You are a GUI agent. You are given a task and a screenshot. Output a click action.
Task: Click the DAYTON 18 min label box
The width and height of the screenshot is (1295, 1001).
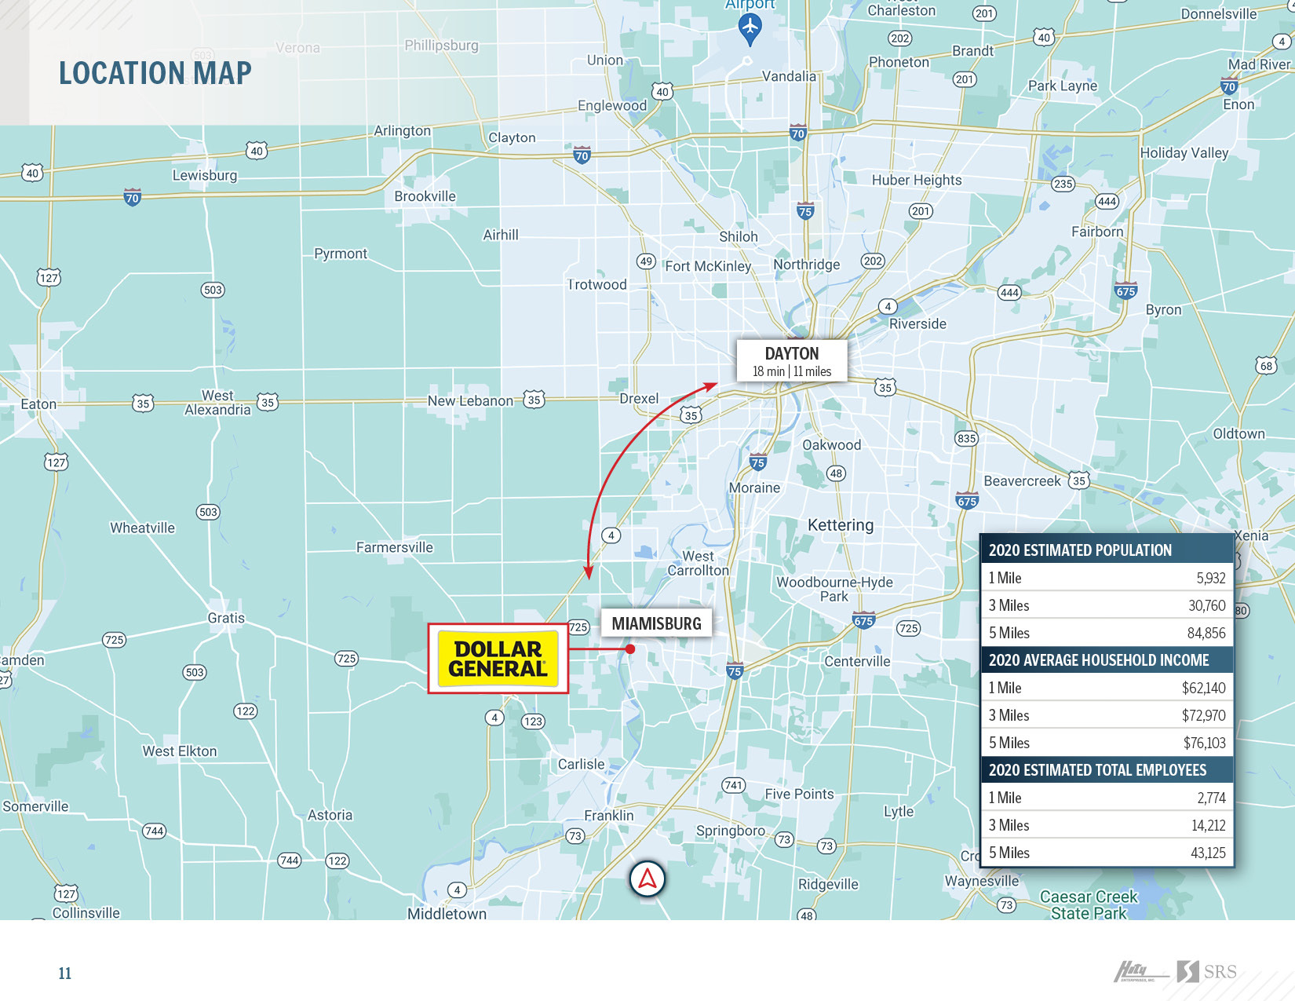point(791,361)
